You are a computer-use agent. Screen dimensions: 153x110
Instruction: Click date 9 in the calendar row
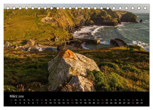(x=46, y=103)
